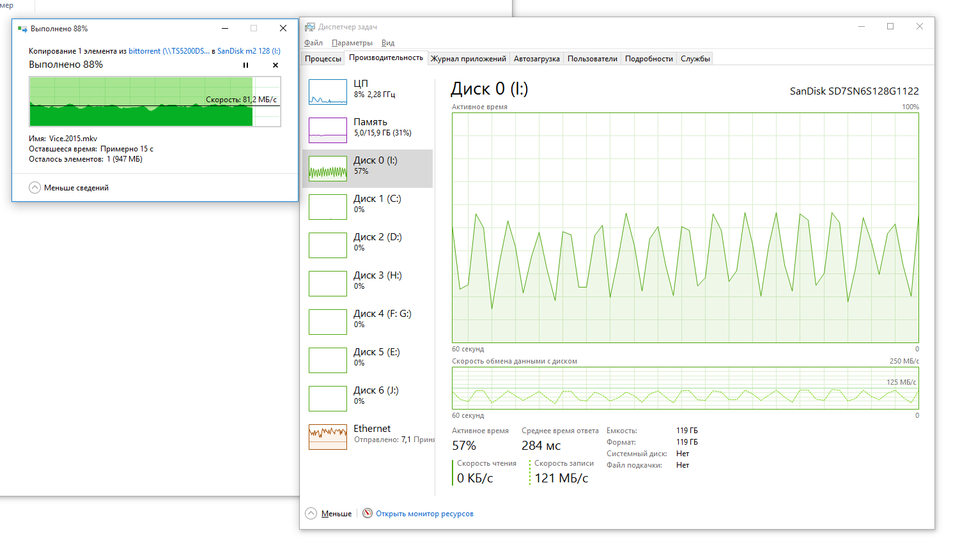
Task: Open the Подробности tab
Action: 649,59
